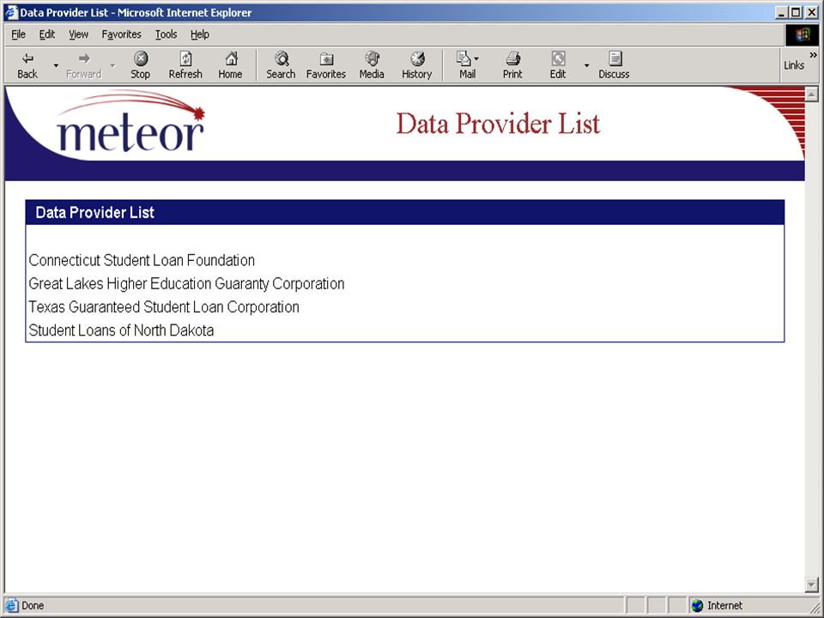The width and height of the screenshot is (824, 618).
Task: Open the Discuss toolbar button
Action: click(x=614, y=65)
